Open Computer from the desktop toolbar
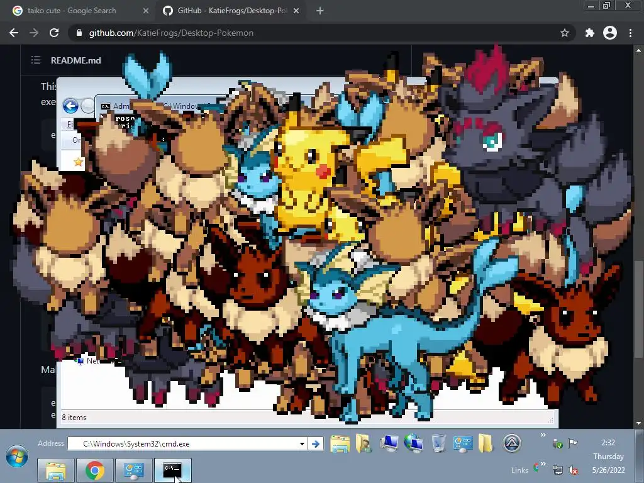The height and width of the screenshot is (483, 644). coord(389,443)
